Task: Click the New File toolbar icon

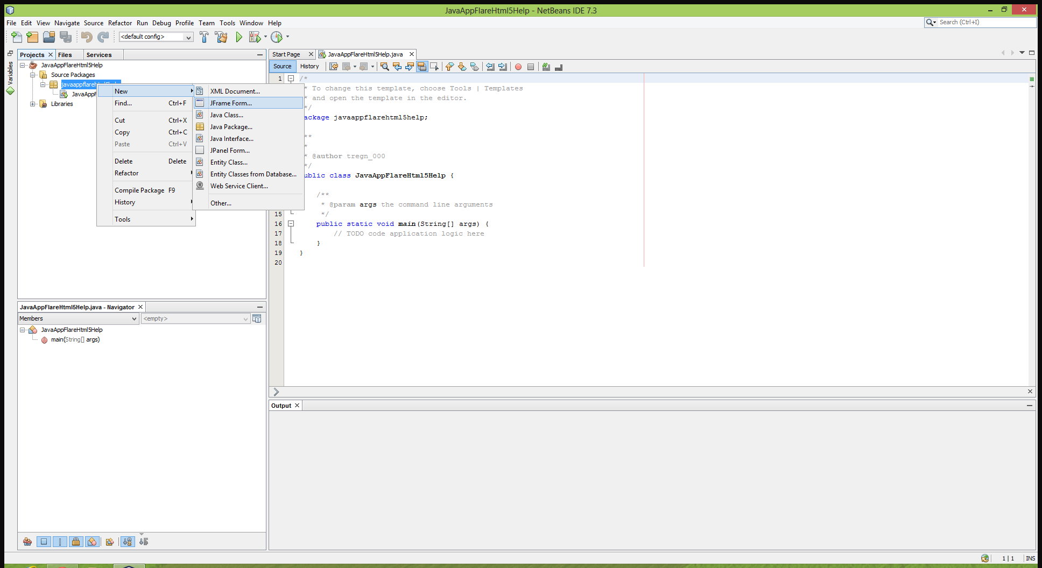Action: pos(17,37)
